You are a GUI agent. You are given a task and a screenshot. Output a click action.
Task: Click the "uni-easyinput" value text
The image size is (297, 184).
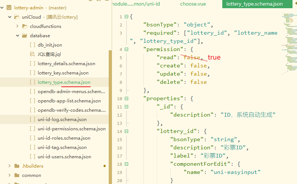coord(235,172)
